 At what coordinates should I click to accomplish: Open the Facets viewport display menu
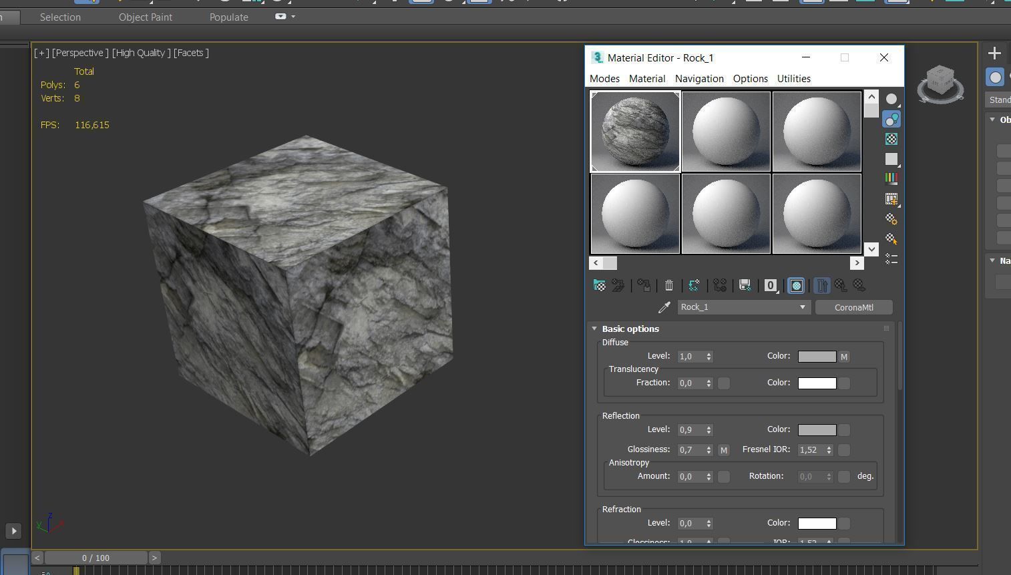191,53
